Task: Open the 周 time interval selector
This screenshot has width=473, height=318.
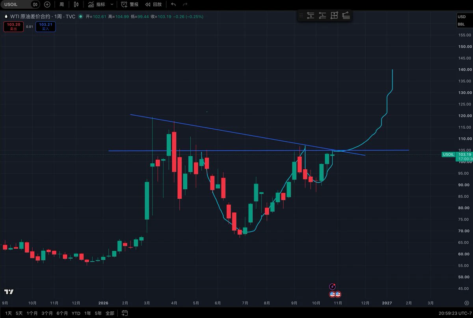Action: point(62,4)
